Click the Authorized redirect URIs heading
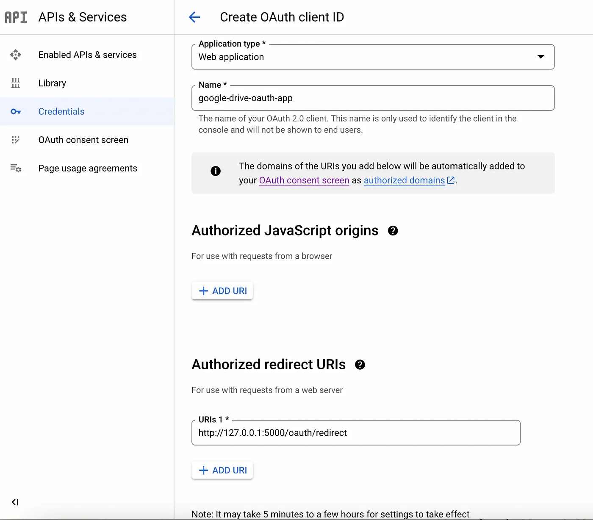This screenshot has width=593, height=520. point(269,365)
